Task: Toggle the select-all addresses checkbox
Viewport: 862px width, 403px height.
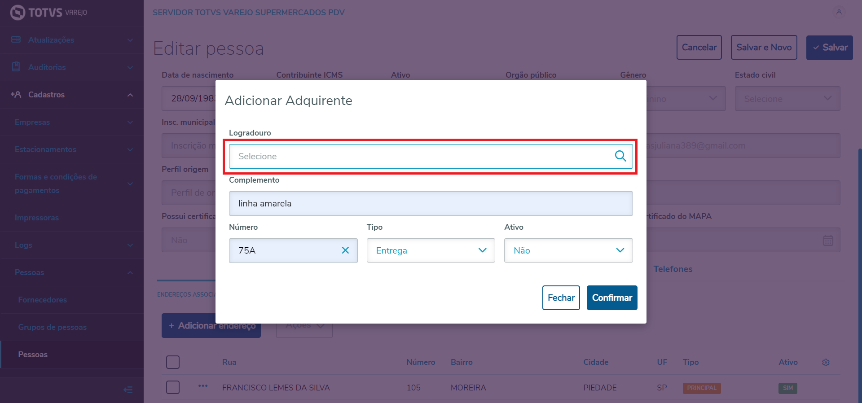Action: [x=173, y=362]
